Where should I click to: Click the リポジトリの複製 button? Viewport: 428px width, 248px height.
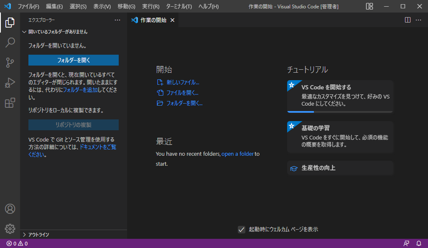pos(74,125)
